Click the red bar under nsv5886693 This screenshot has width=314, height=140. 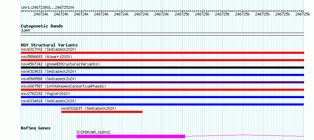point(163,60)
